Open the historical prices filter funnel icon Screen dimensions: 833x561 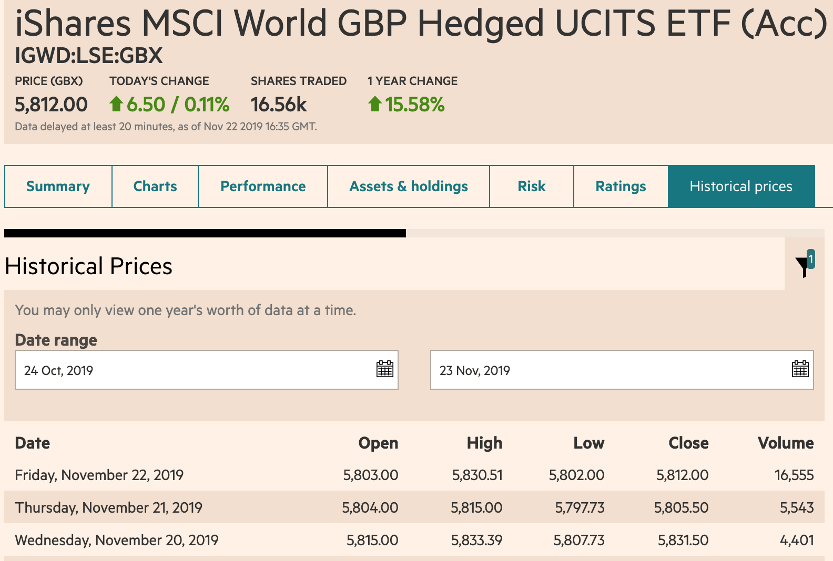pos(803,266)
